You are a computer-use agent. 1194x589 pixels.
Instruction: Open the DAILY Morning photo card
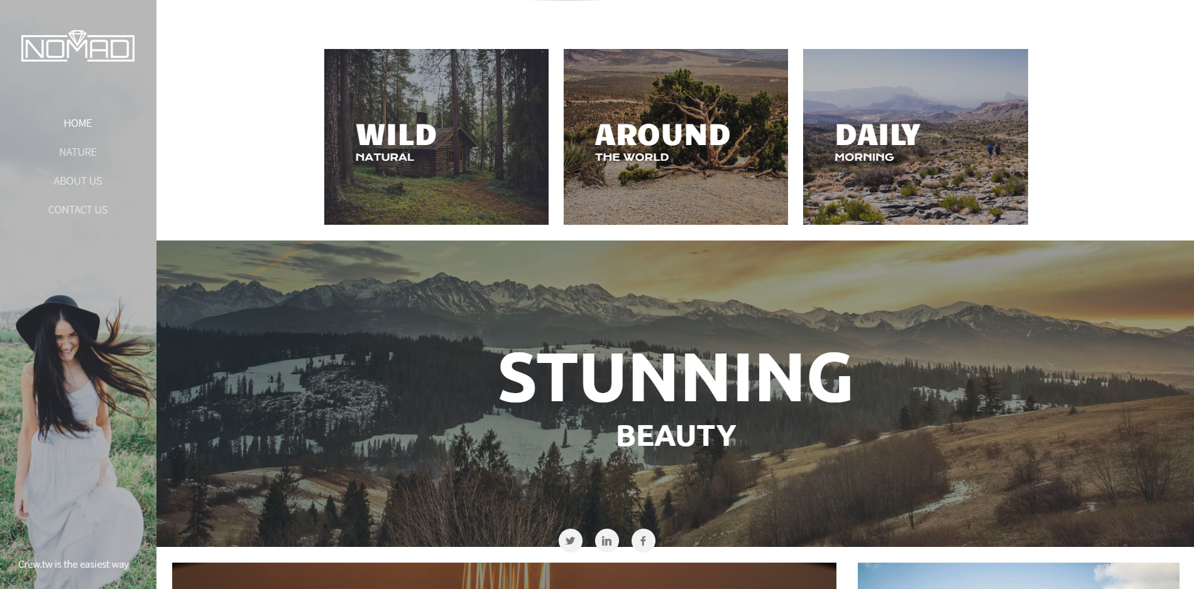[x=916, y=137]
